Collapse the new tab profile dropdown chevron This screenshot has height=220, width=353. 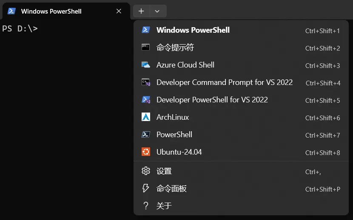pyautogui.click(x=157, y=11)
